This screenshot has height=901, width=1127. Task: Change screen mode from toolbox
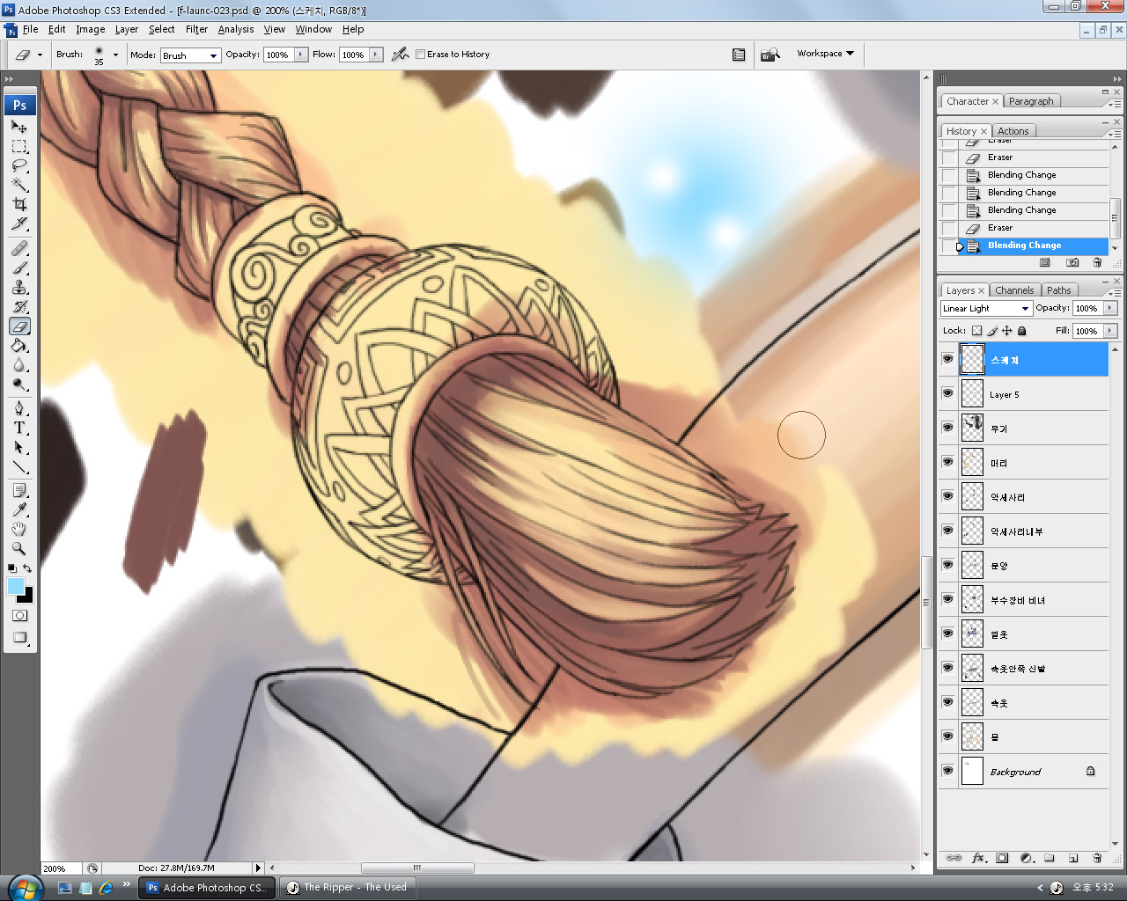[x=19, y=638]
